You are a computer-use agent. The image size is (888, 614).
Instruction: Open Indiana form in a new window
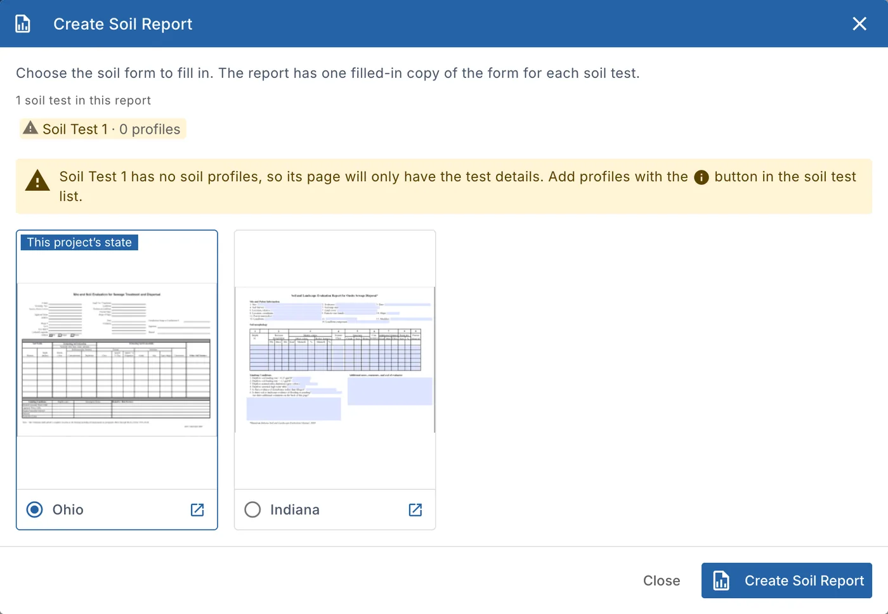click(415, 510)
